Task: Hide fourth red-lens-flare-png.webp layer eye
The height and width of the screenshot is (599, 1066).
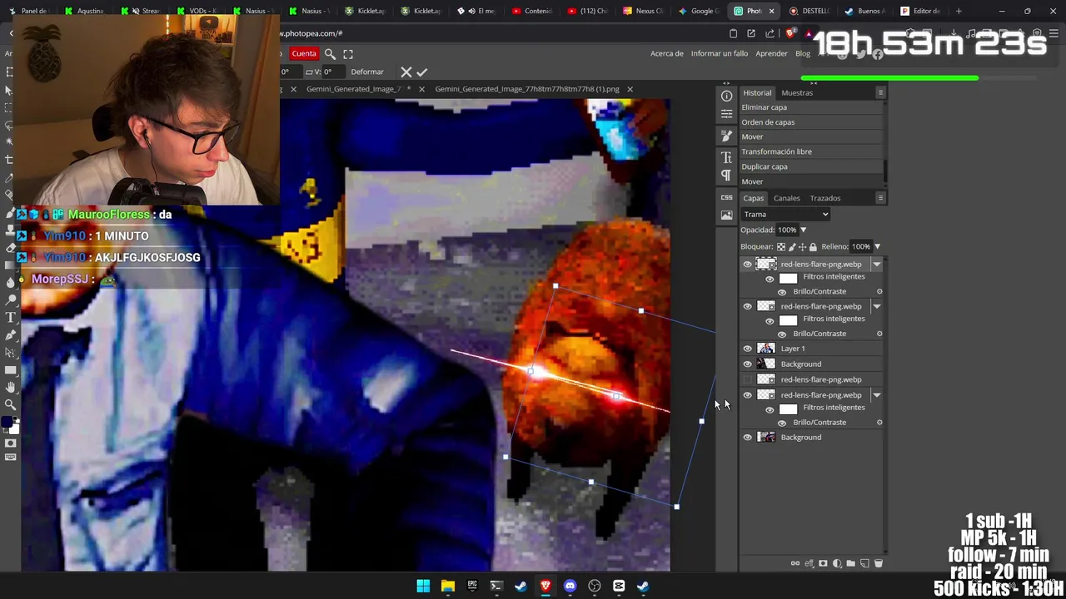Action: (x=747, y=395)
